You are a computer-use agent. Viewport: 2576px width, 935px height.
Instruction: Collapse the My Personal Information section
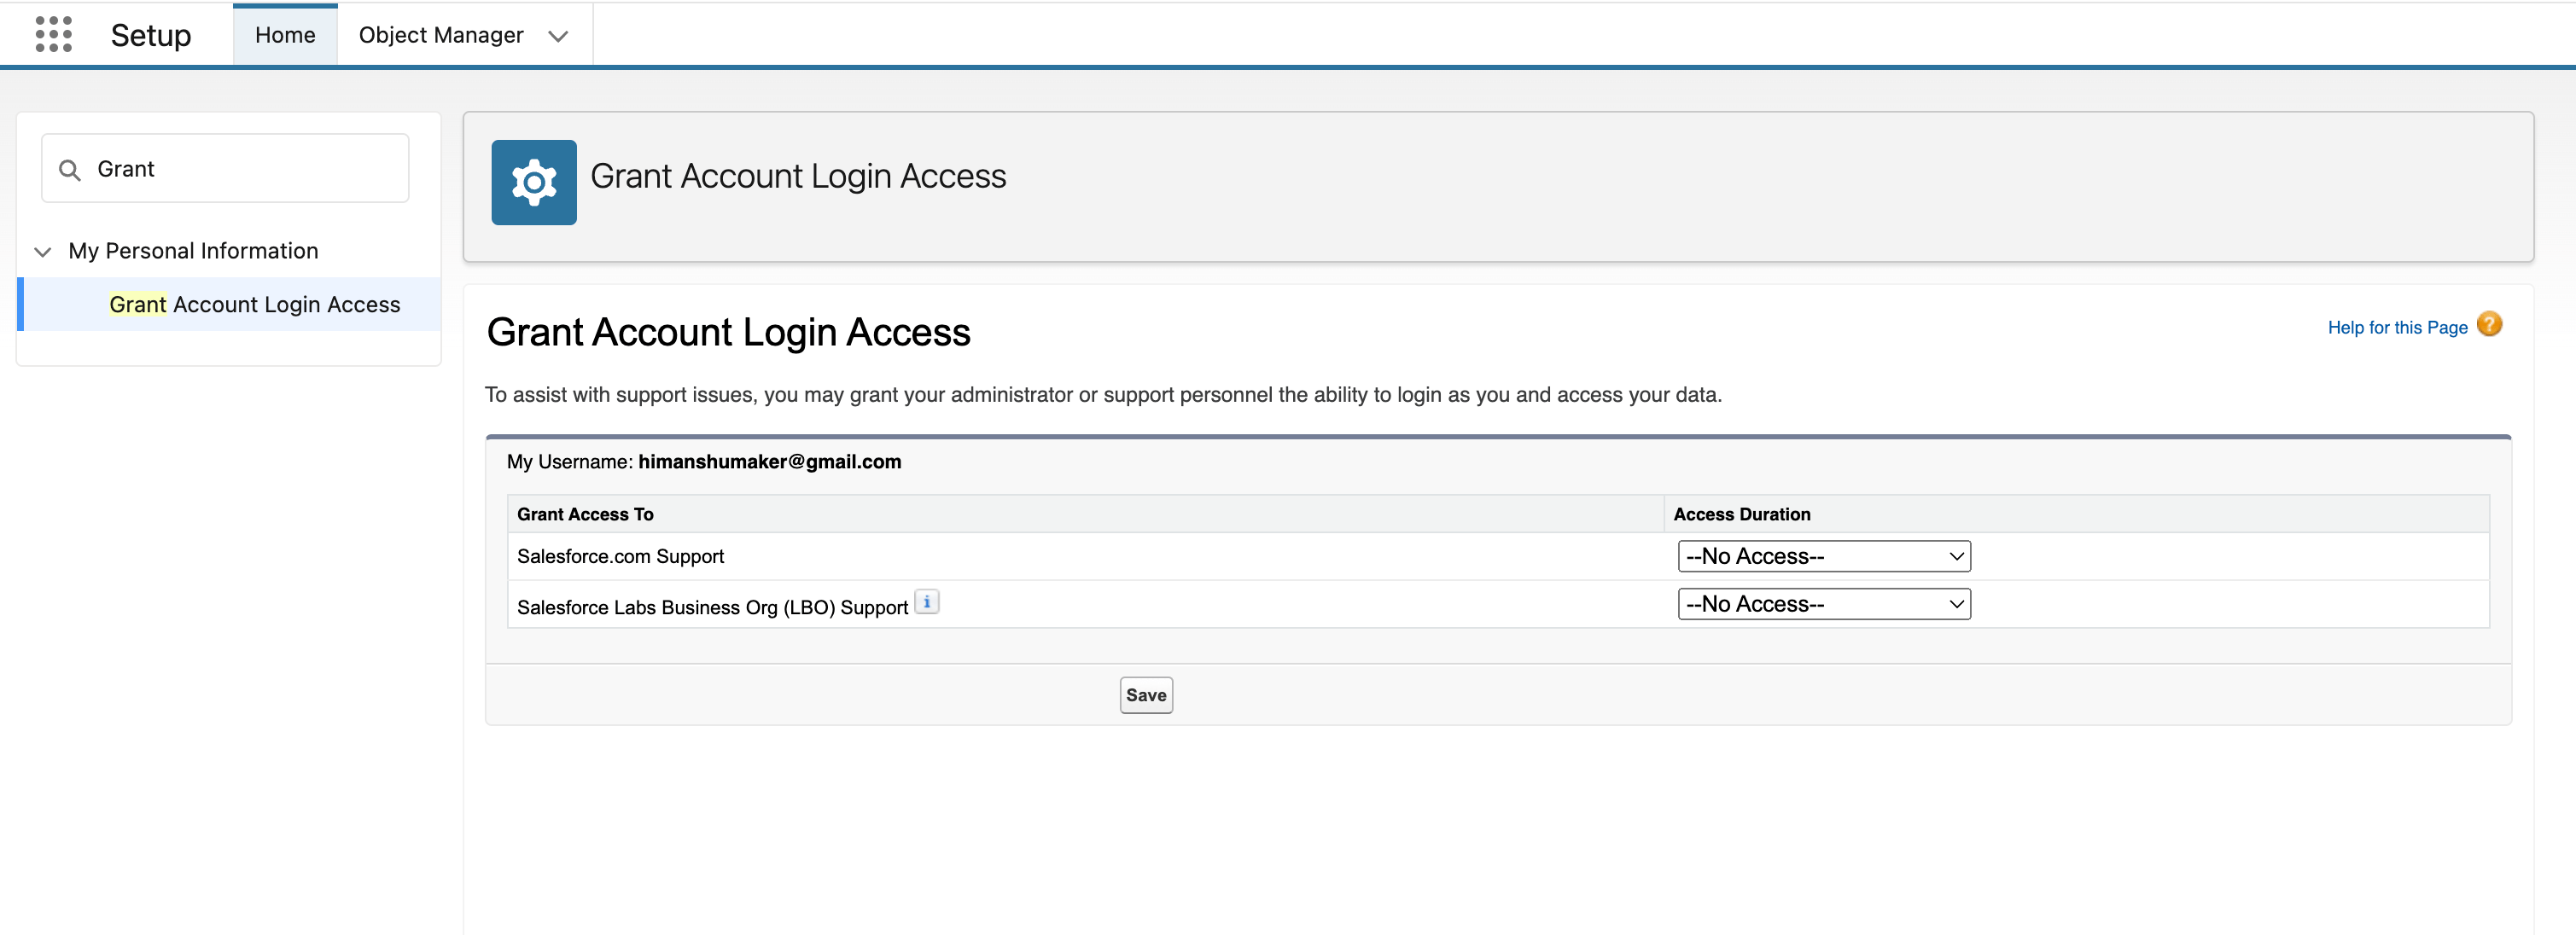[x=43, y=252]
